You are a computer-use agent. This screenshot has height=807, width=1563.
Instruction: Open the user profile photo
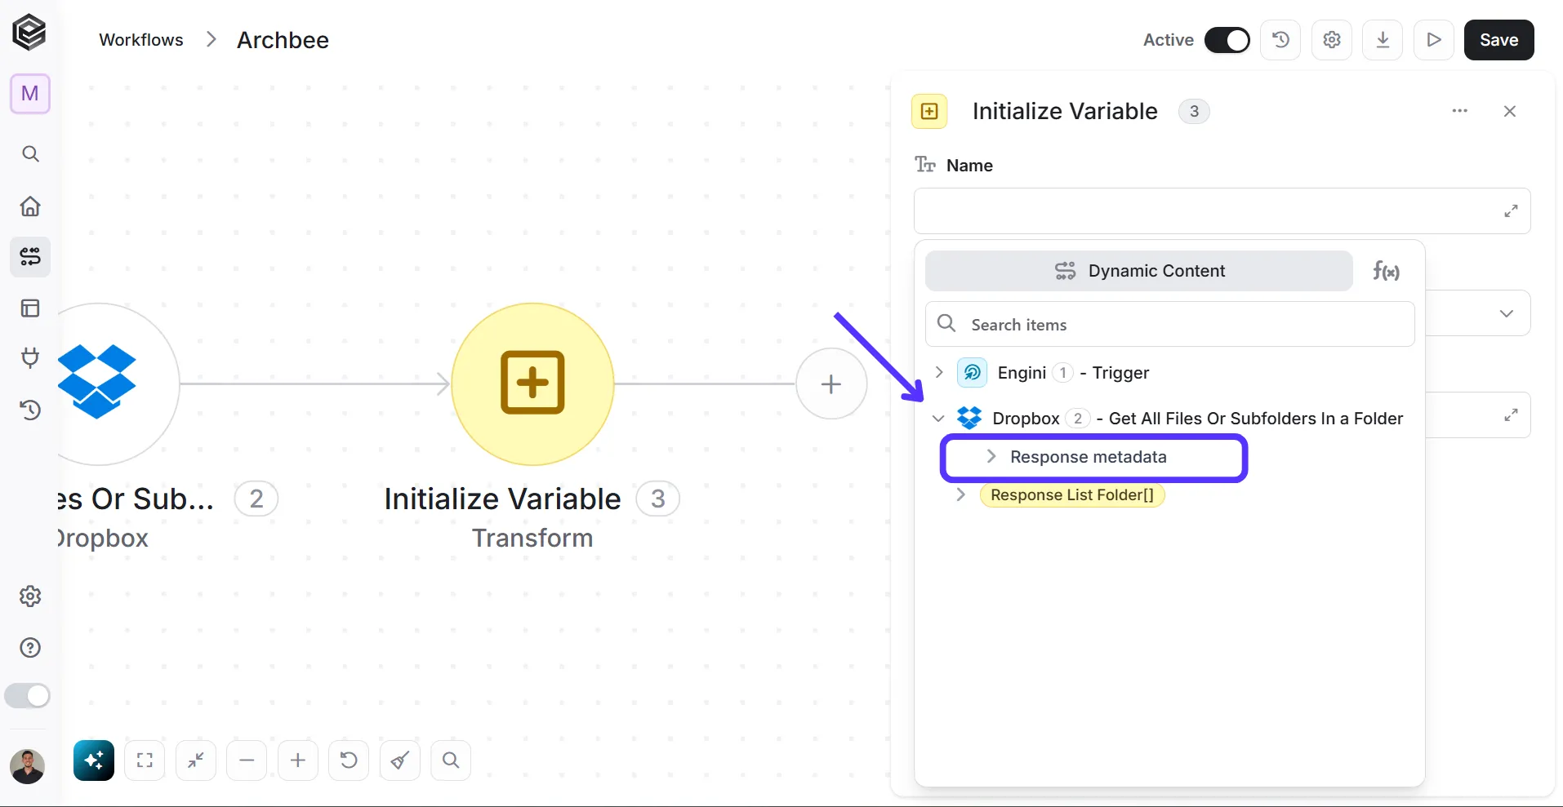click(x=28, y=766)
